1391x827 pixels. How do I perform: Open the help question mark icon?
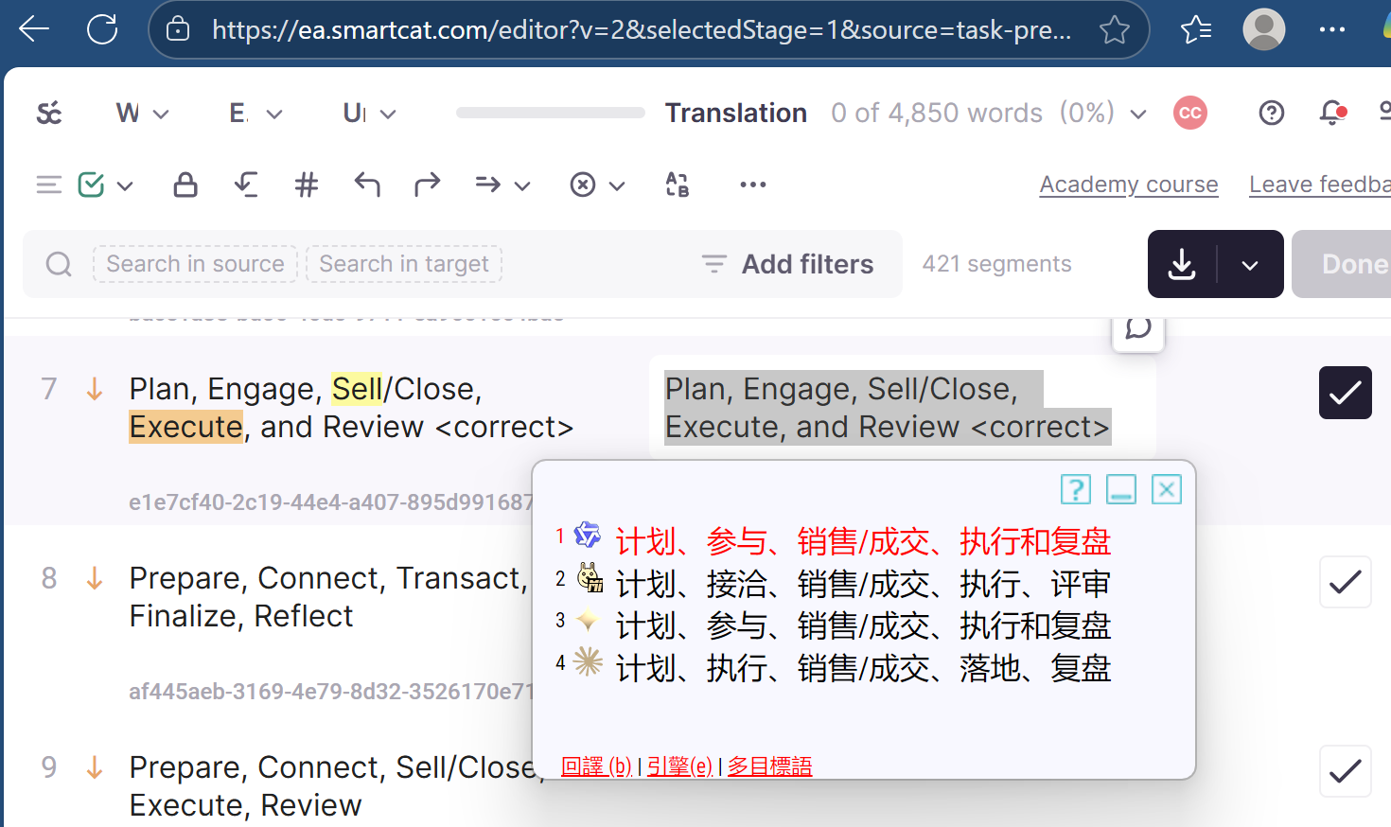click(x=1272, y=114)
